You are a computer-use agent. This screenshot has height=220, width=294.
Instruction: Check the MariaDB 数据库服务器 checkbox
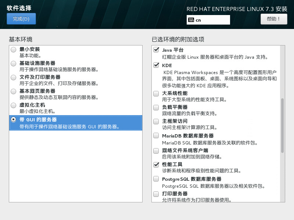click(156, 135)
